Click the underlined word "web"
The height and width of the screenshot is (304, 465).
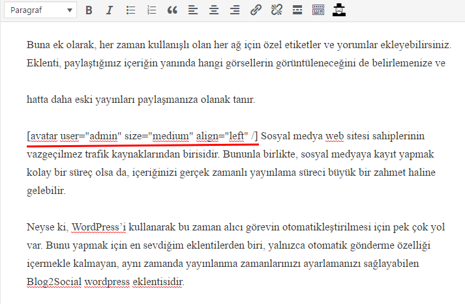tap(335, 136)
